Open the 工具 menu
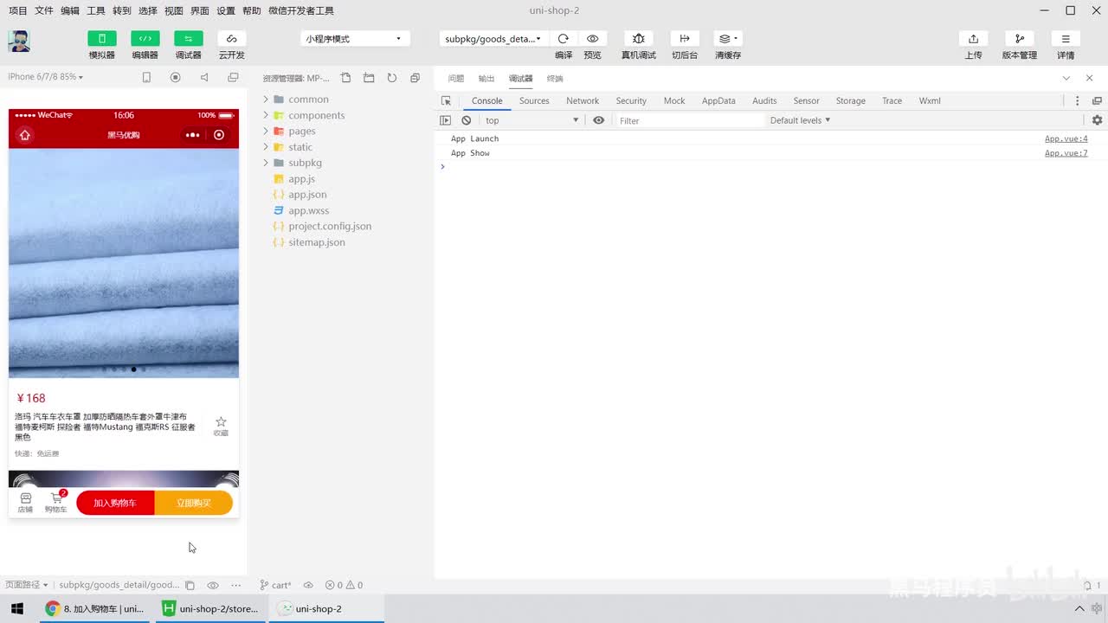Screen dimensions: 1108x623 [x=96, y=10]
